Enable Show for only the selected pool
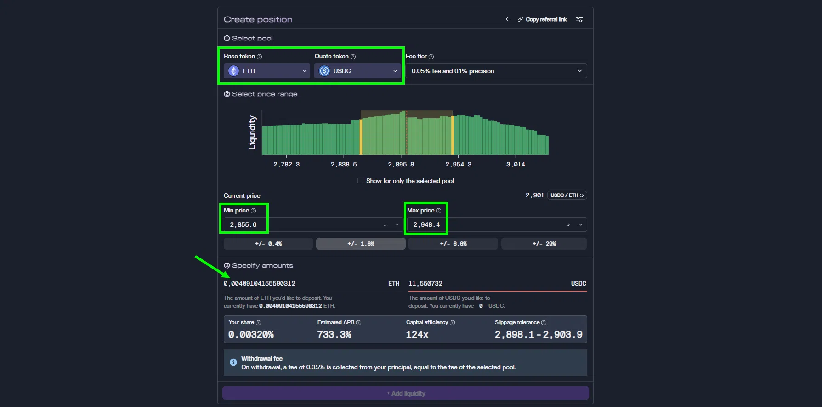Image resolution: width=822 pixels, height=407 pixels. [360, 181]
